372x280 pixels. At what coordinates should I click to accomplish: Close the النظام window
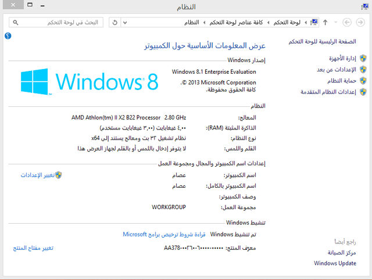tap(13, 5)
